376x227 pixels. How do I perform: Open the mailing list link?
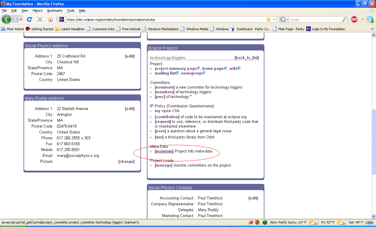(165, 73)
